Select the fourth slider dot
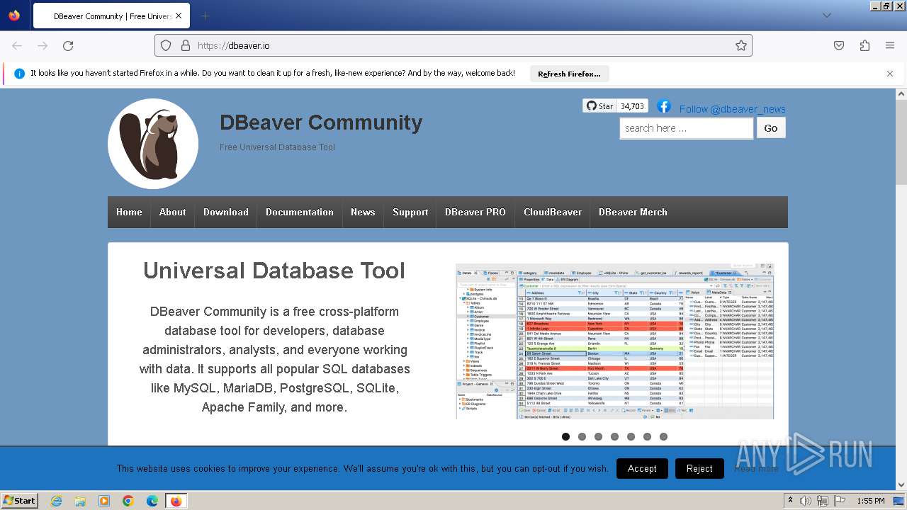 [614, 437]
